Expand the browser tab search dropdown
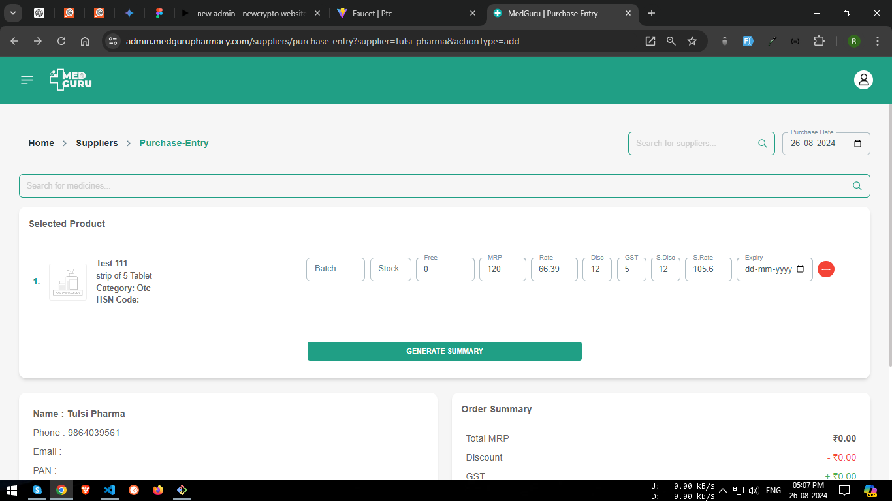This screenshot has height=501, width=892. [x=12, y=13]
